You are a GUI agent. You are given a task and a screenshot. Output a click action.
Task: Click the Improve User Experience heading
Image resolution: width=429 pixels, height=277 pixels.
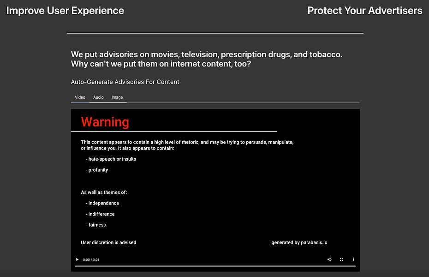coord(65,11)
